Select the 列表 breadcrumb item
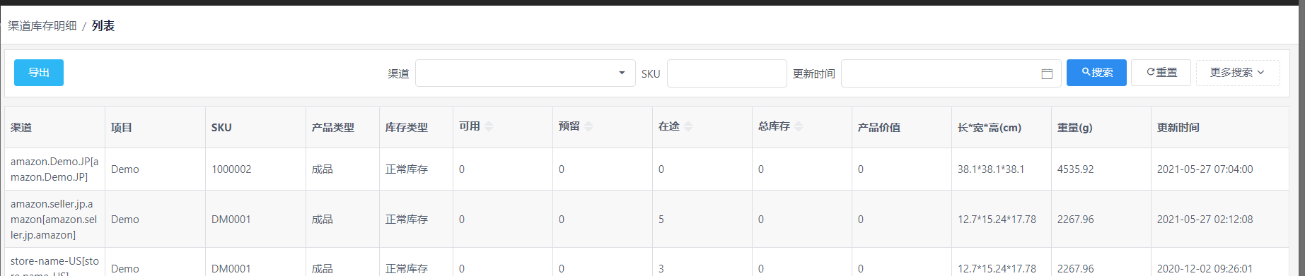1305x276 pixels. coord(103,26)
